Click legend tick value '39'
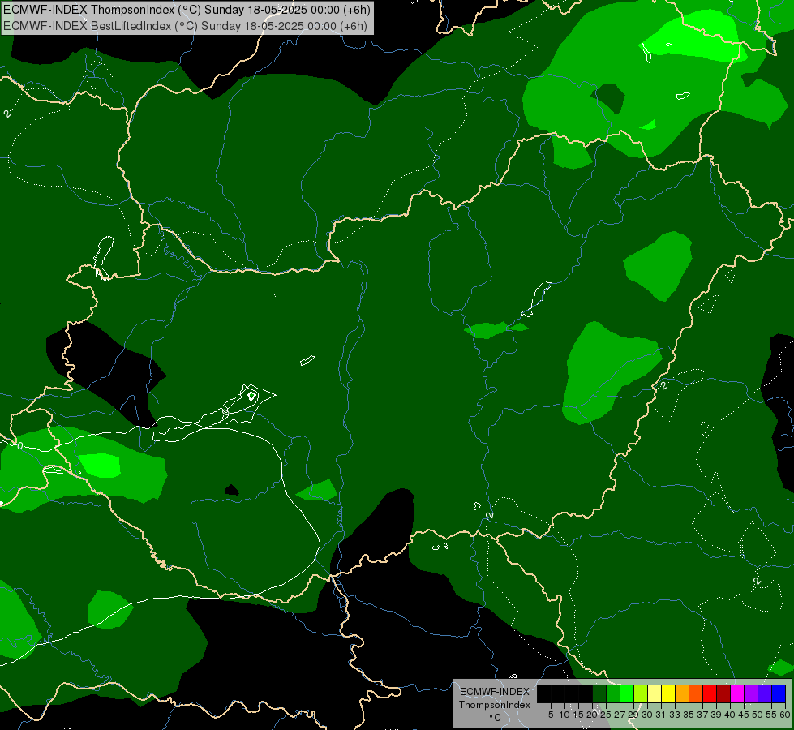Image resolution: width=794 pixels, height=730 pixels. (x=716, y=715)
